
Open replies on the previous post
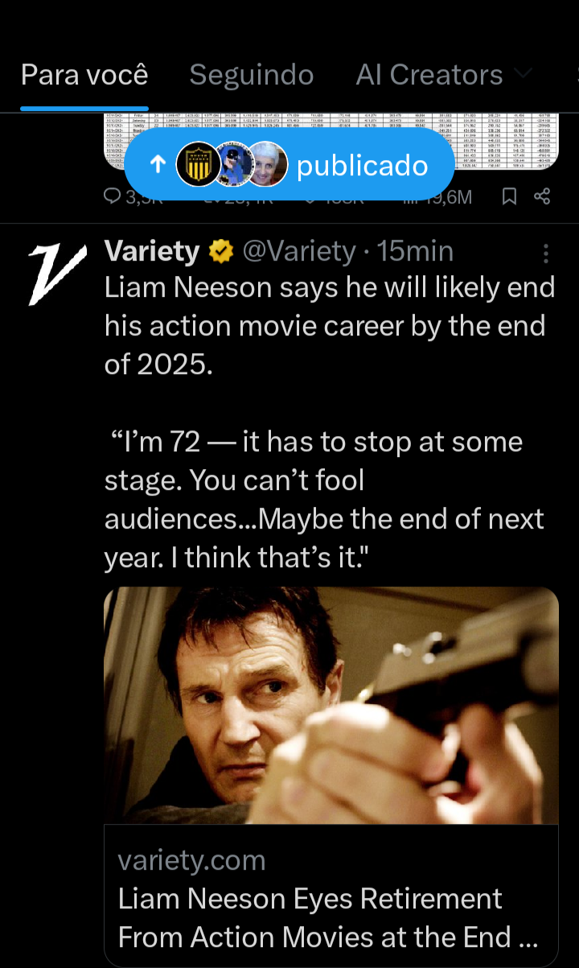[115, 196]
